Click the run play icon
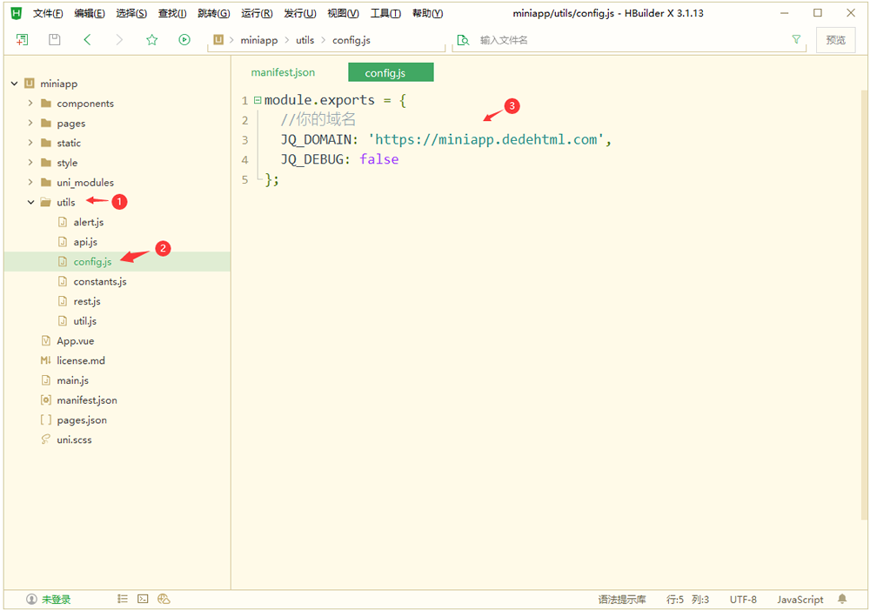The width and height of the screenshot is (870, 611). [184, 40]
